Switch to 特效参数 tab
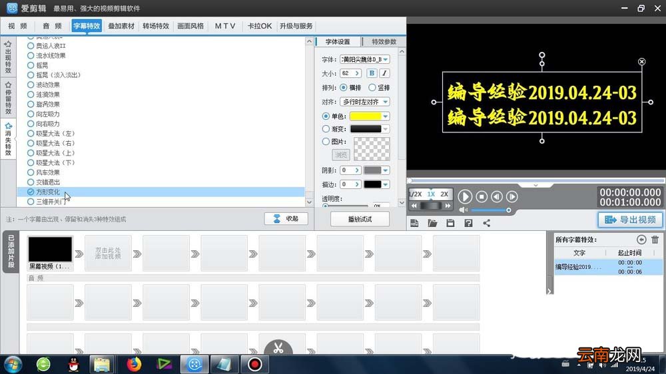This screenshot has height=374, width=666. click(384, 42)
